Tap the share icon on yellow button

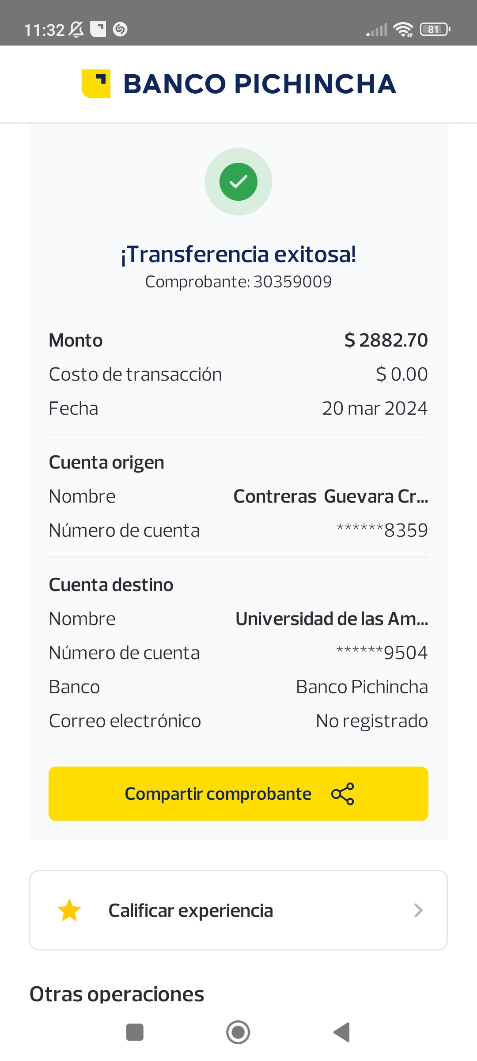coord(343,794)
